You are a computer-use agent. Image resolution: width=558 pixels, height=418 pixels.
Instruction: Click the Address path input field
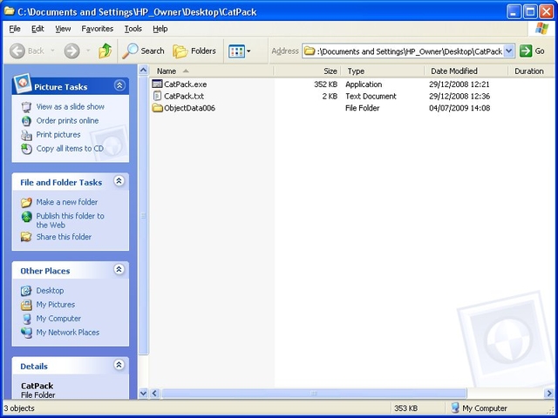click(409, 51)
